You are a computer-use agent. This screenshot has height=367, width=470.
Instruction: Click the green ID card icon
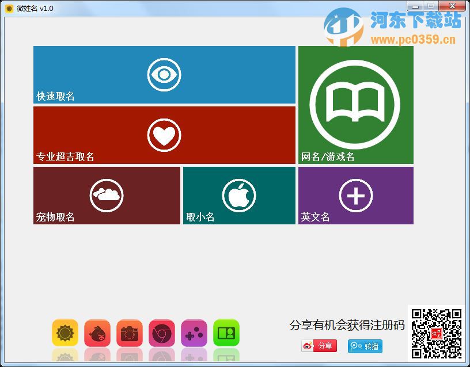226,332
